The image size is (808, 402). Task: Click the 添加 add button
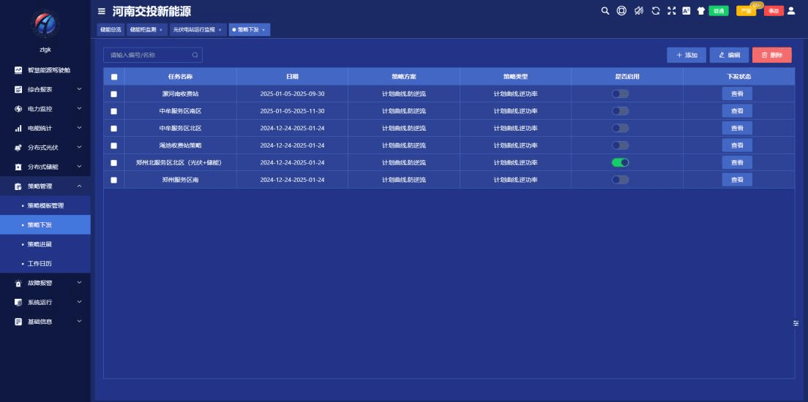pos(687,55)
